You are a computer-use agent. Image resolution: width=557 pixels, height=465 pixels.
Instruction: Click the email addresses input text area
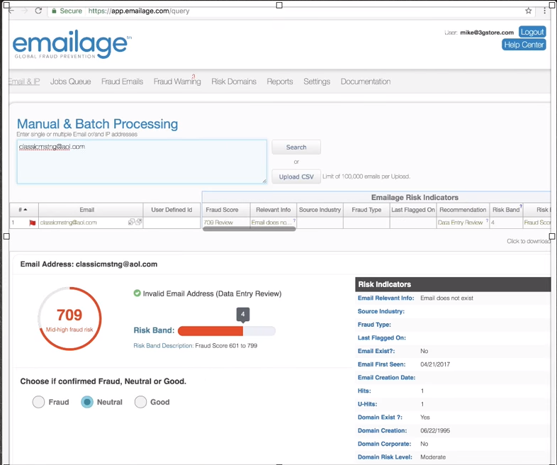142,162
